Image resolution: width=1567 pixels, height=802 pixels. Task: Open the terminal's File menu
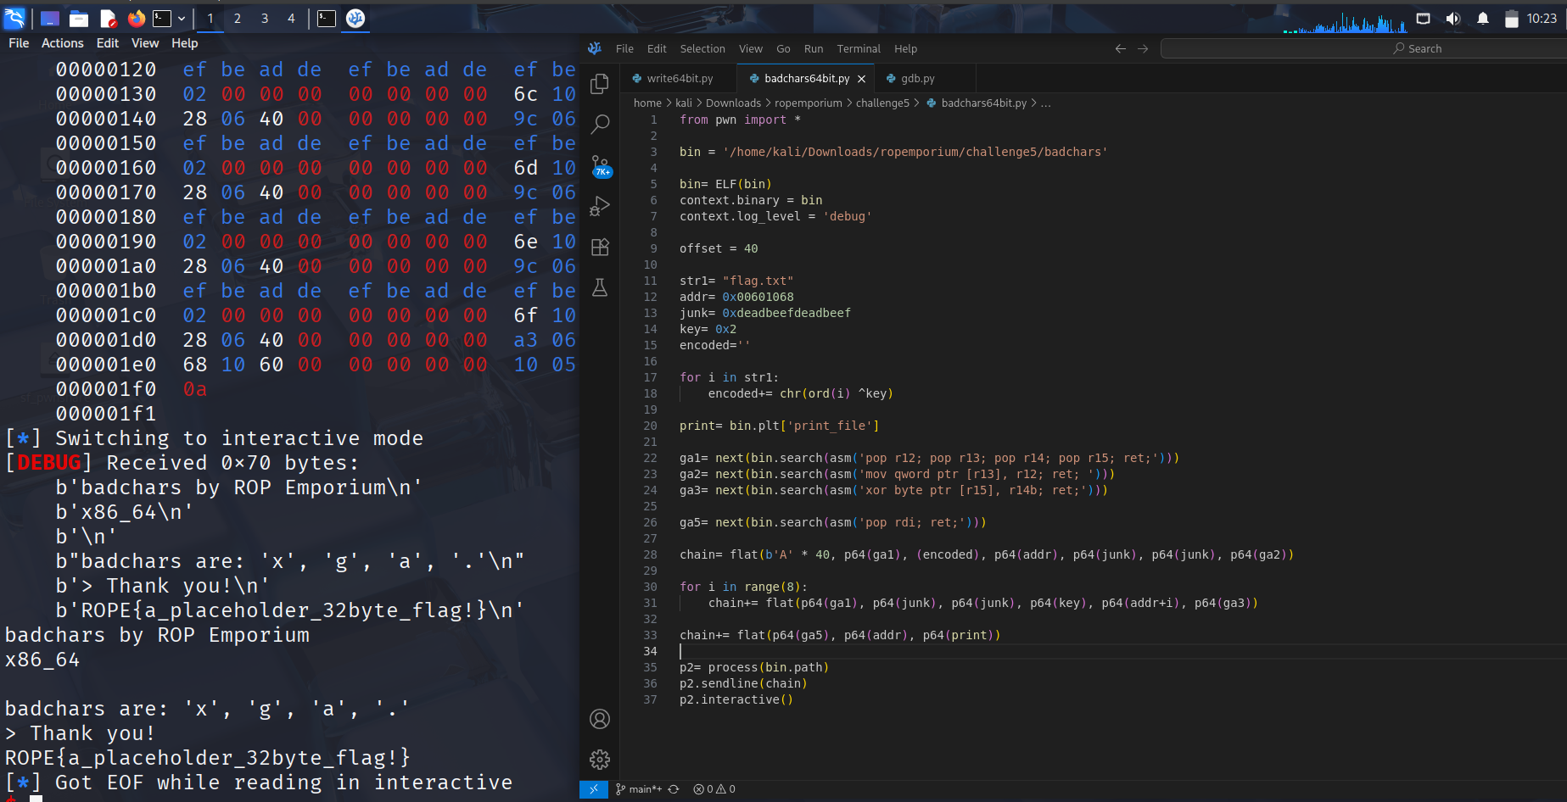19,43
